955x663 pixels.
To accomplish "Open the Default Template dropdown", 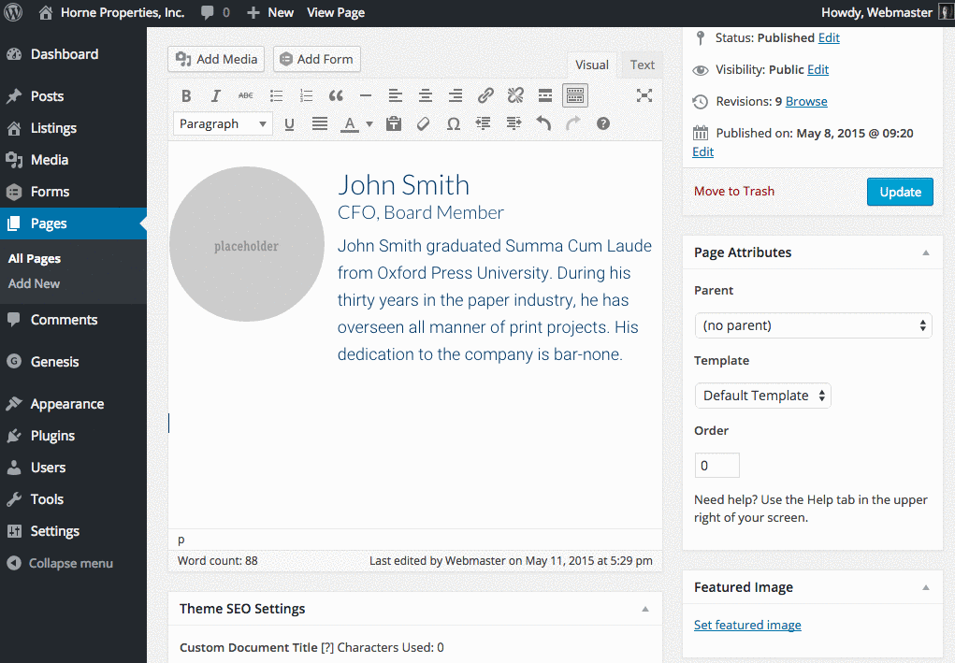I will click(x=762, y=396).
